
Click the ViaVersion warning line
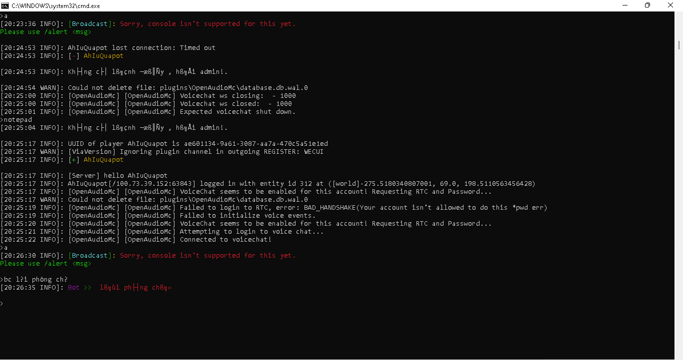195,152
